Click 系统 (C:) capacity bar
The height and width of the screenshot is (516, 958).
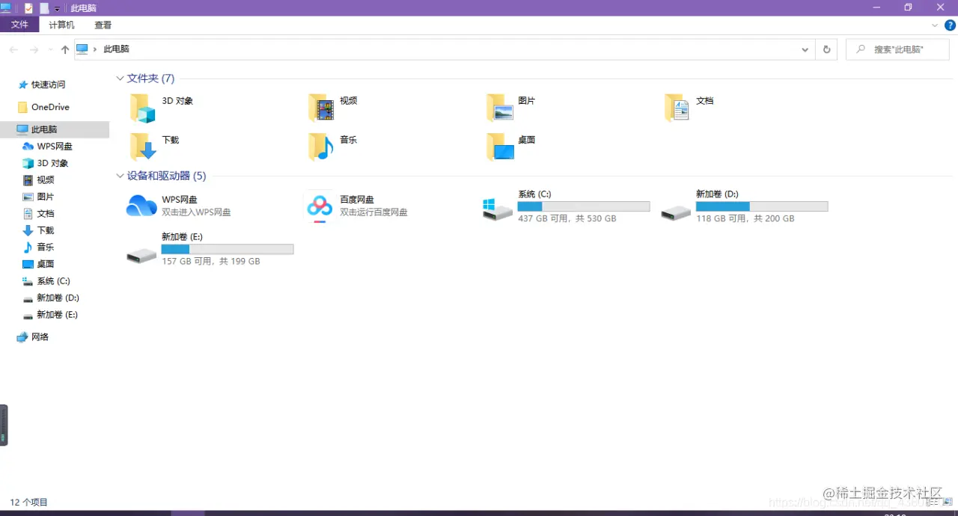click(584, 206)
